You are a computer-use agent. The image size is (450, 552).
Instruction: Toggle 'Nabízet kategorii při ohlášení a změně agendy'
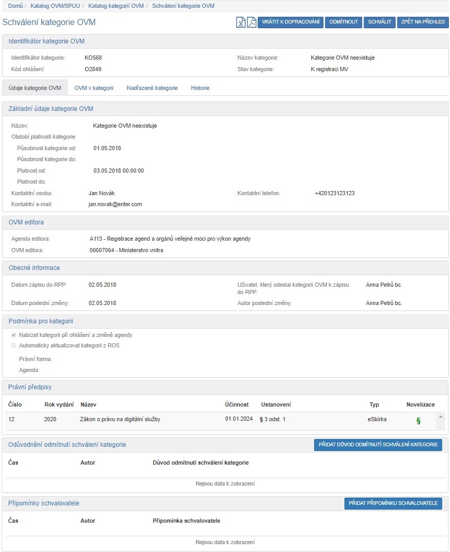pos(14,335)
